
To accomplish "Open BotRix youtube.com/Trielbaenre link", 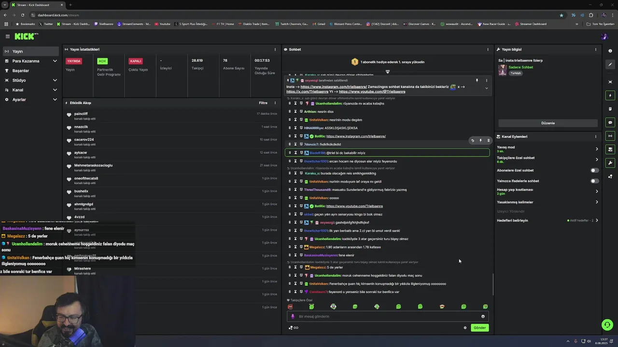I will tap(354, 206).
